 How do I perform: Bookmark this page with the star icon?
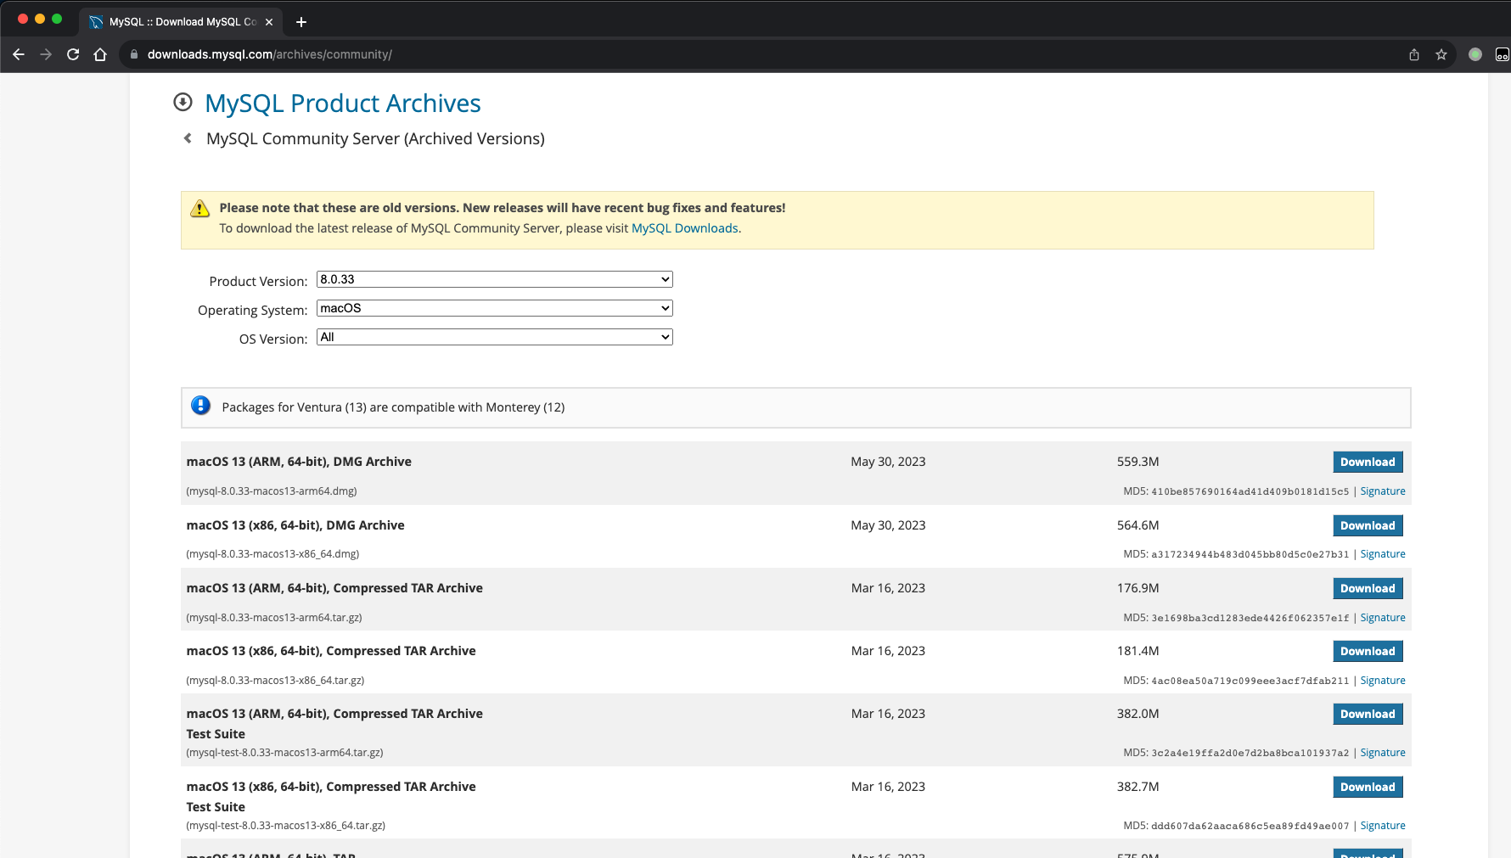1441,54
